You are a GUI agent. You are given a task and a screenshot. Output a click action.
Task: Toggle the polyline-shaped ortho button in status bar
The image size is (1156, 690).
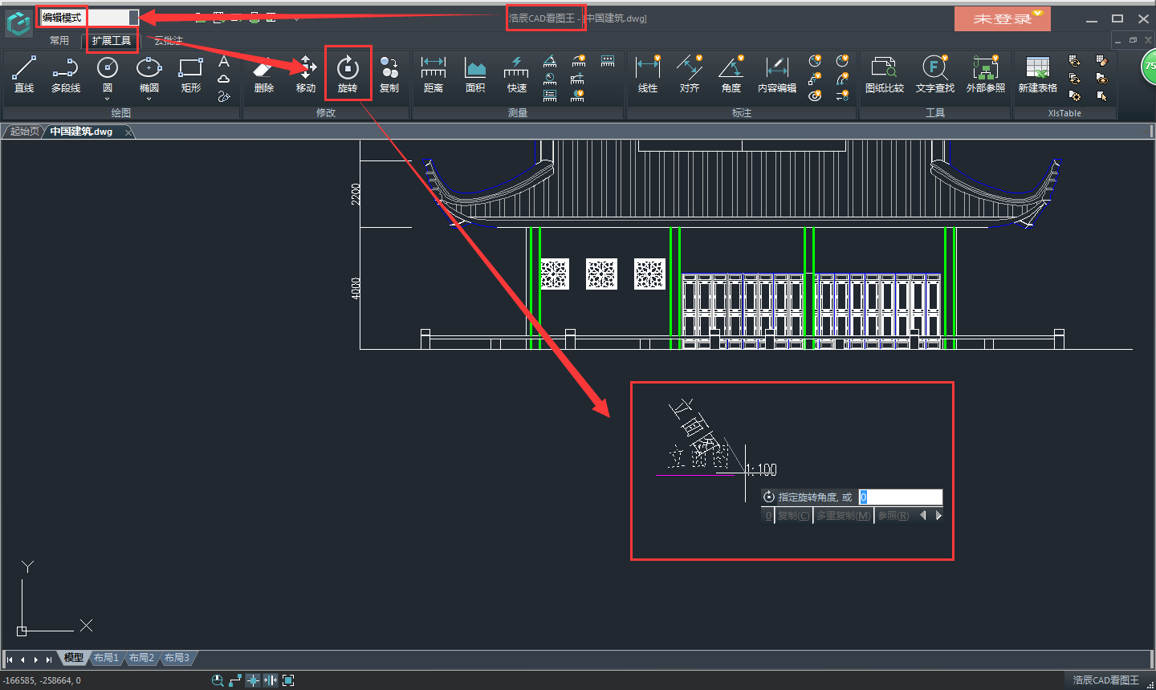[x=235, y=680]
